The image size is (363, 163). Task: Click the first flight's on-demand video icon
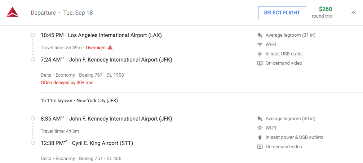point(260,63)
